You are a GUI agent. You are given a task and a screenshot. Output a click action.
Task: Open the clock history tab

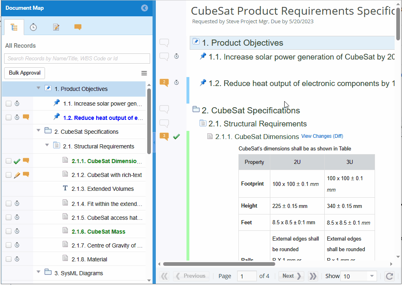tap(34, 27)
